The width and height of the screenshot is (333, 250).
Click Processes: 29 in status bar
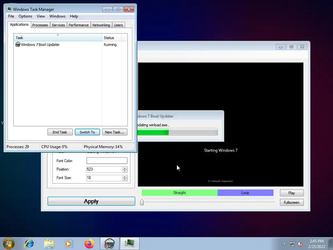click(x=18, y=147)
